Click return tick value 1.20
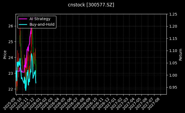This screenshot has height=113, width=185. click(x=173, y=26)
